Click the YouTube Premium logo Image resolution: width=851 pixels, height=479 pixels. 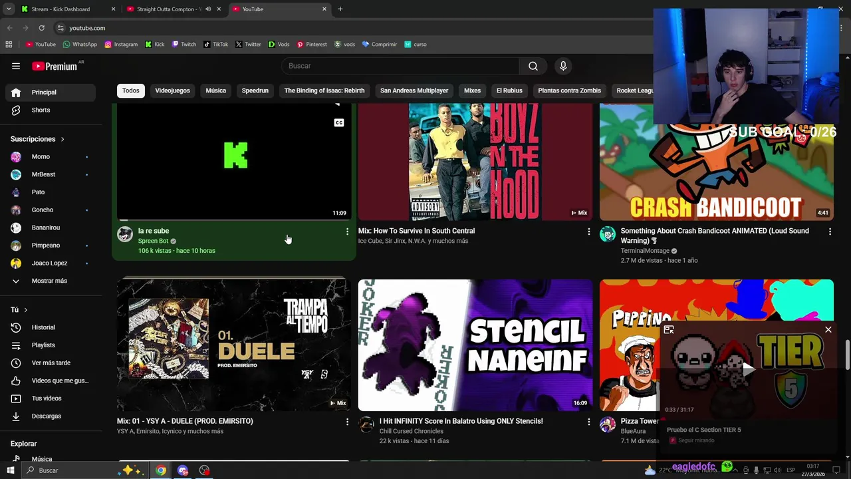point(56,66)
